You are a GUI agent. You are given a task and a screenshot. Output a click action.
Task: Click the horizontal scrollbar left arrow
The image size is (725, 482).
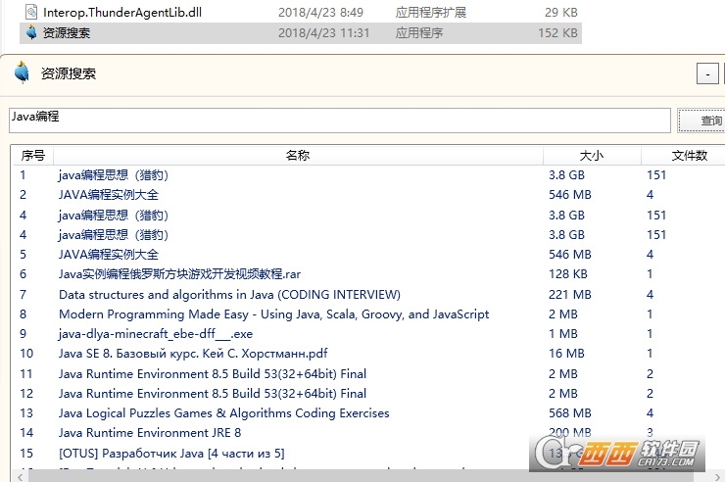pos(21,476)
